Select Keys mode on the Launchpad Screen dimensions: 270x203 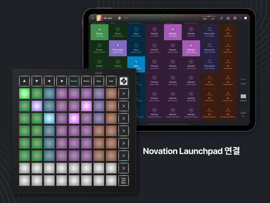[x=99, y=81]
